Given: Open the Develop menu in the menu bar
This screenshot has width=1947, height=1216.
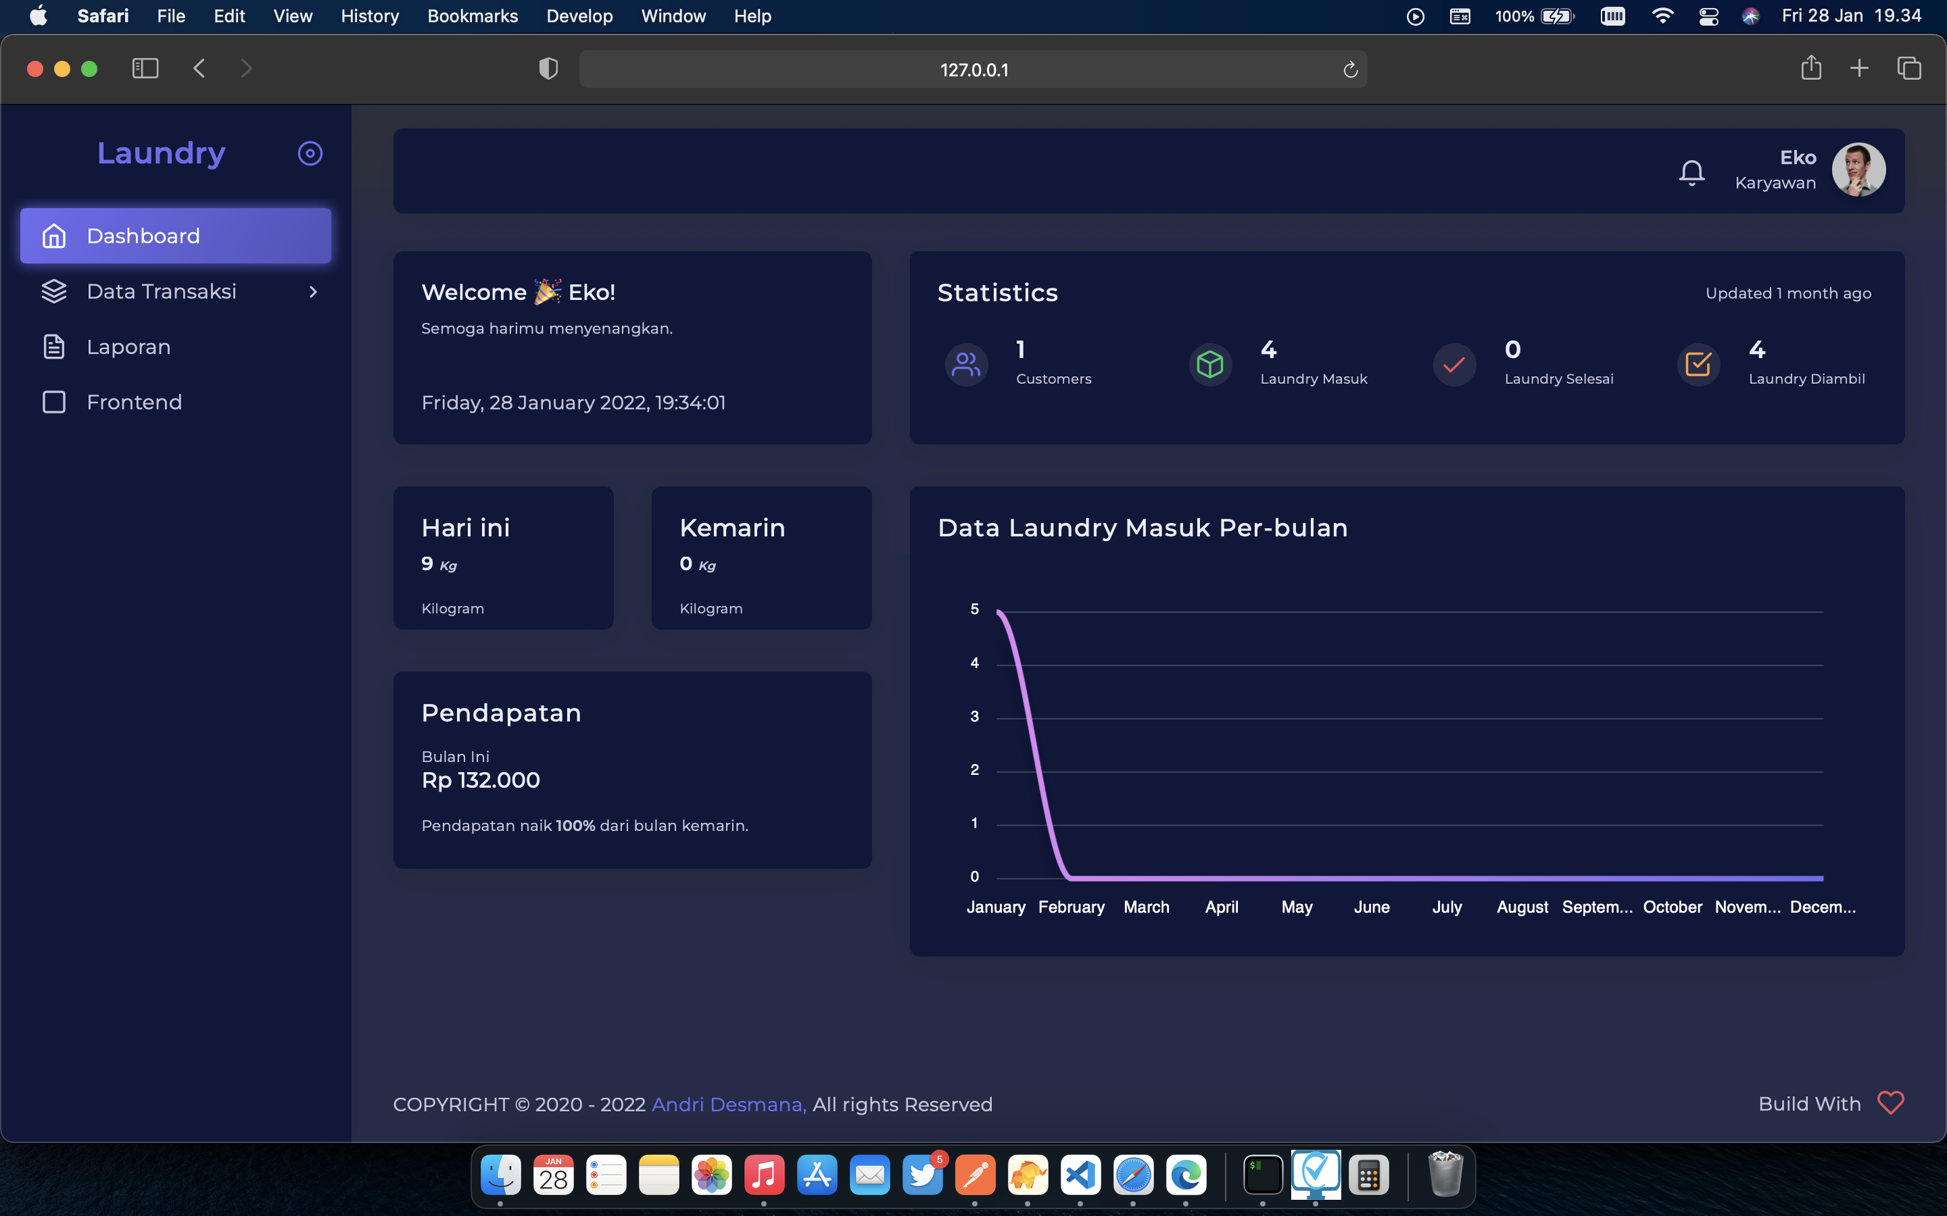Looking at the screenshot, I should click(x=579, y=16).
